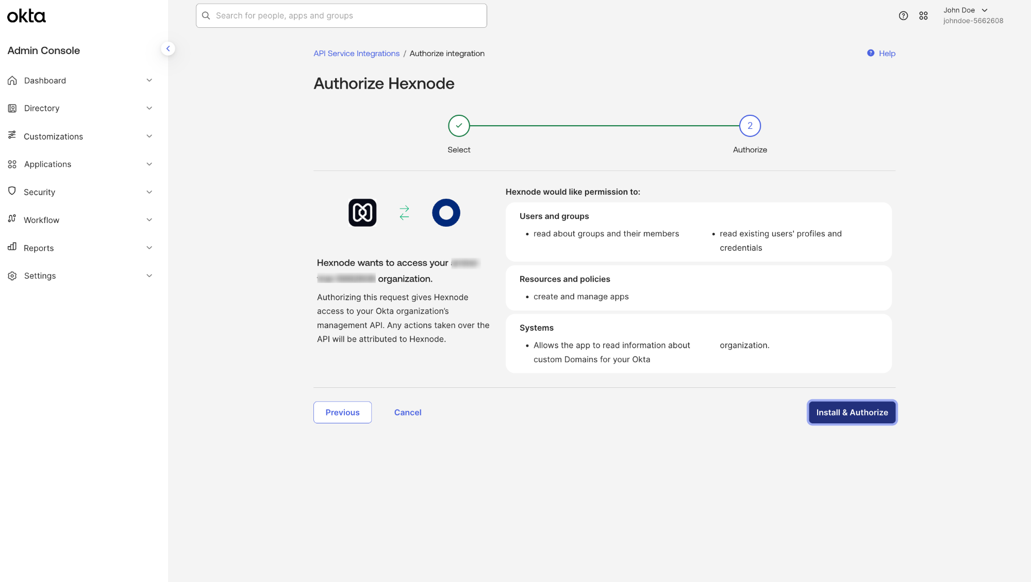The height and width of the screenshot is (582, 1031).
Task: Open the Reports sidebar item
Action: tap(81, 248)
